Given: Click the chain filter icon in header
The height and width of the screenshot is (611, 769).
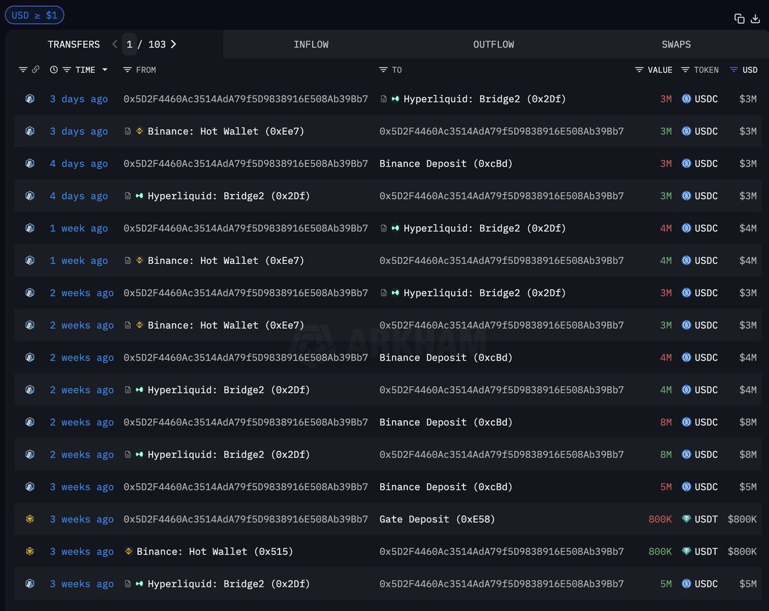Looking at the screenshot, I should click(x=23, y=70).
